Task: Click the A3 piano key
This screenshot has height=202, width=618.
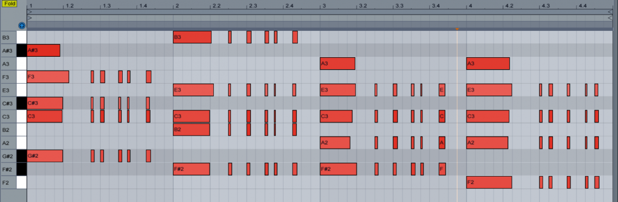Action: pos(22,63)
